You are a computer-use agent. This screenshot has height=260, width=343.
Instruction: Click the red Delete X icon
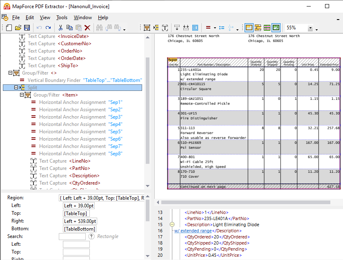(x=87, y=28)
